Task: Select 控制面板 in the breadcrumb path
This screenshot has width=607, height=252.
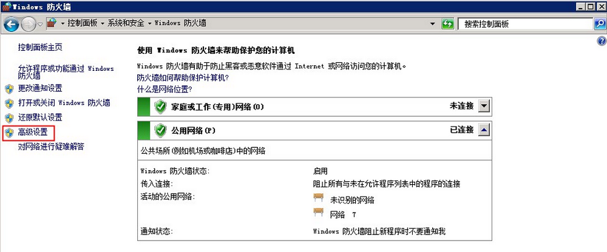Action: 82,23
